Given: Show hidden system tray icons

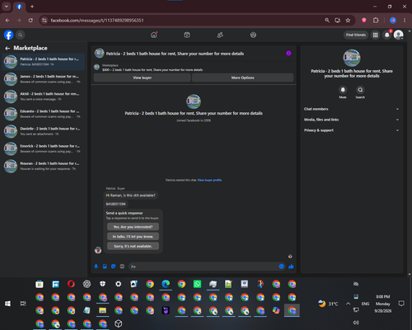Looking at the screenshot, I should click(348, 304).
